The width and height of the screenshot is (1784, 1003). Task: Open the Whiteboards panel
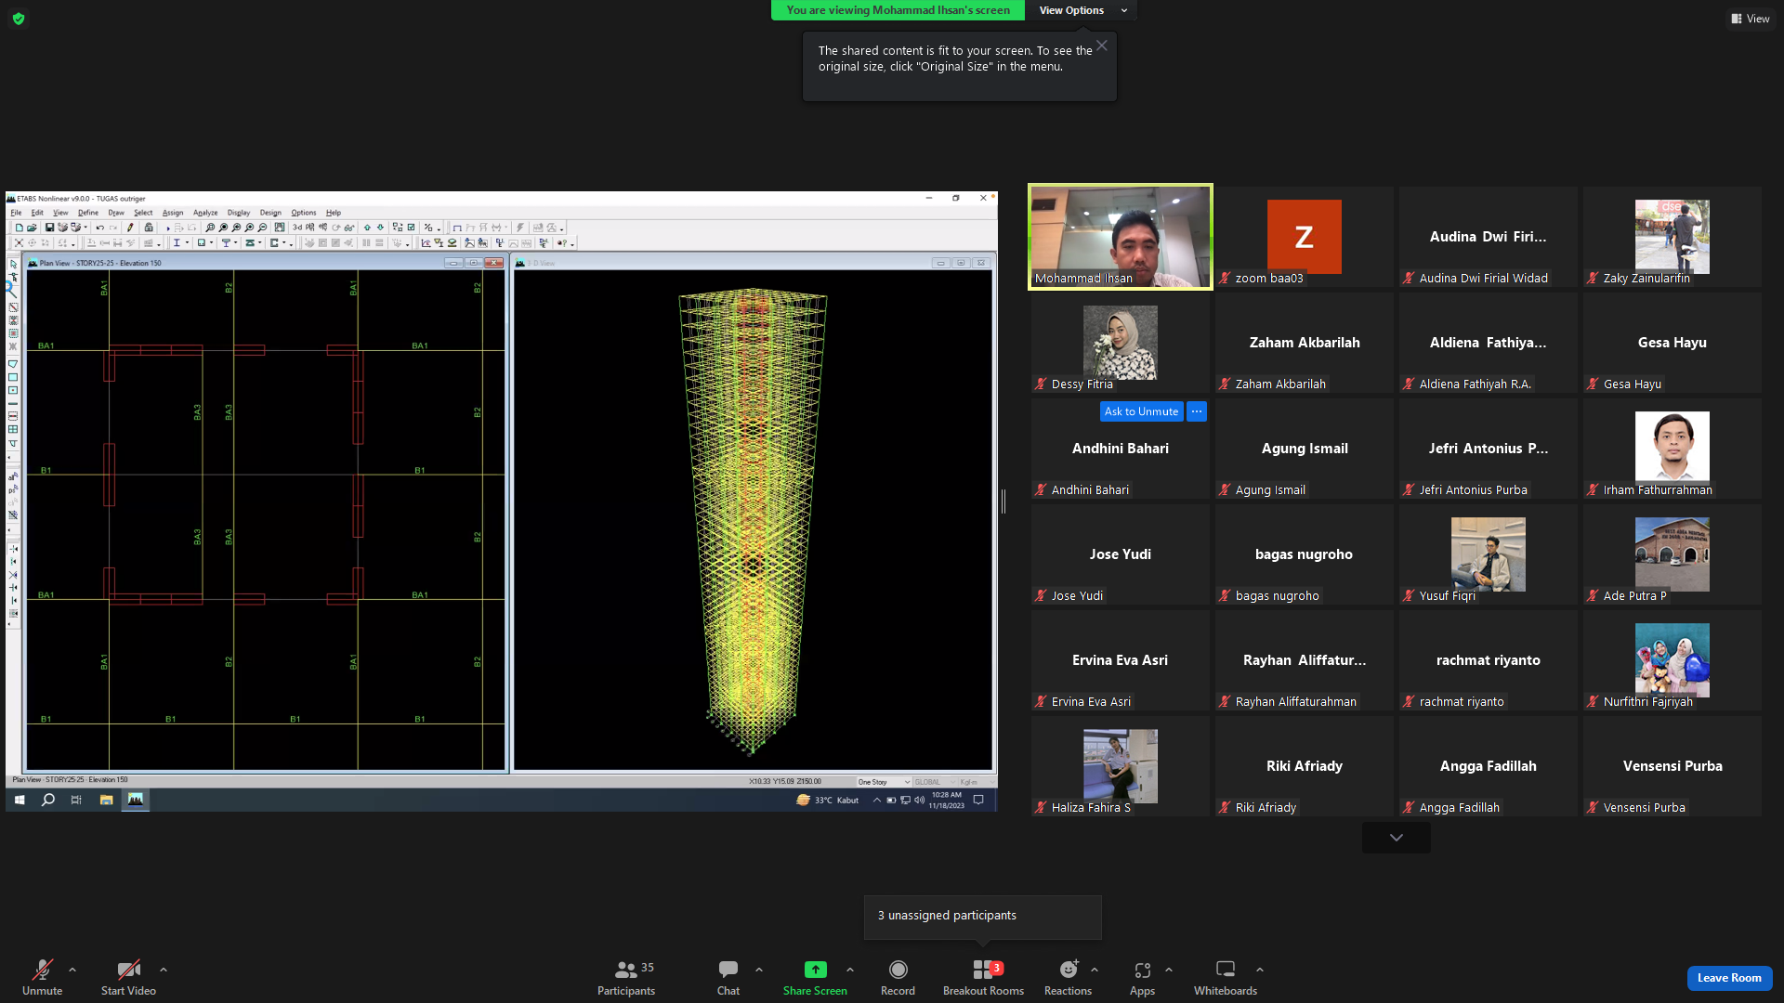[1226, 978]
